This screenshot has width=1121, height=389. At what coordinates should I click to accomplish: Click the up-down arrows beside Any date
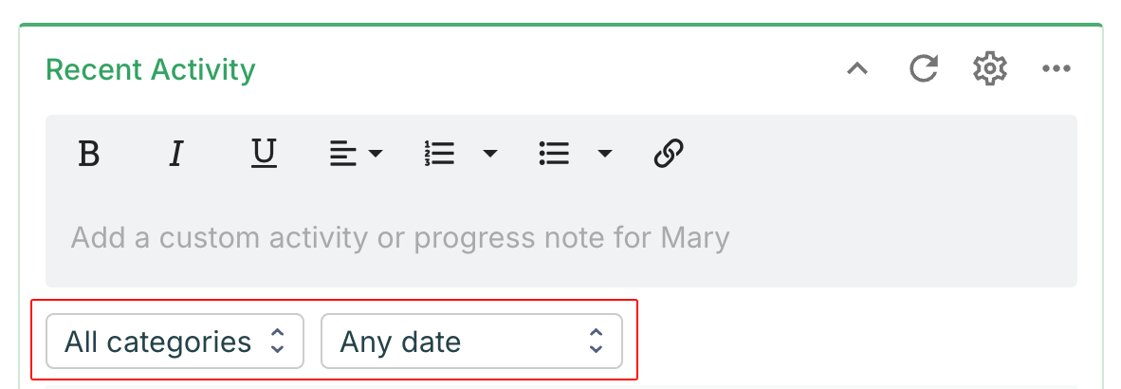click(596, 342)
